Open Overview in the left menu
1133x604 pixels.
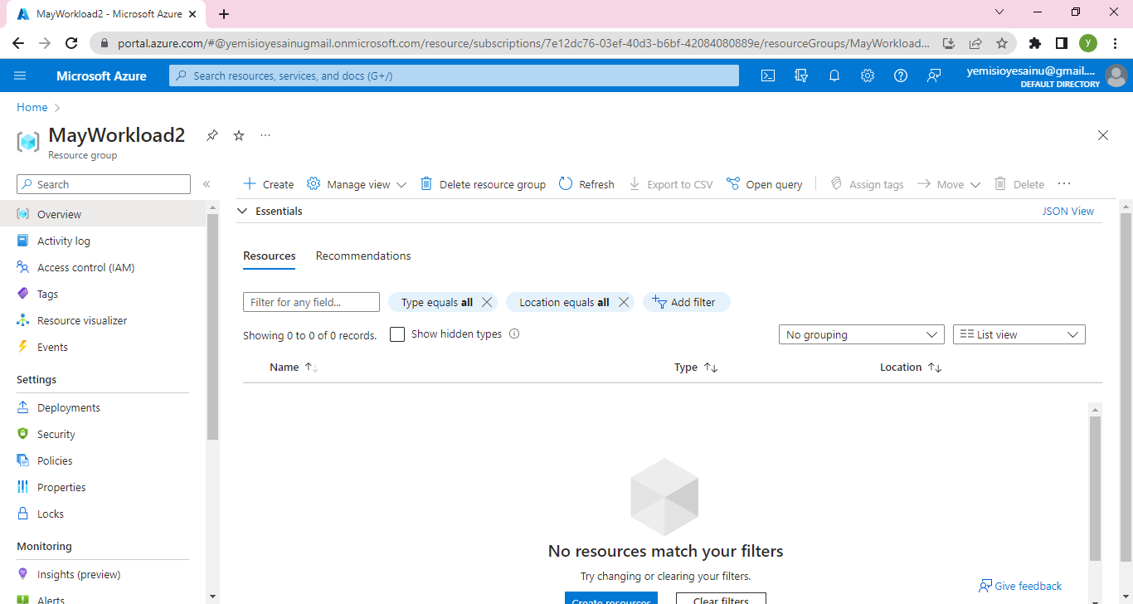coord(103,214)
